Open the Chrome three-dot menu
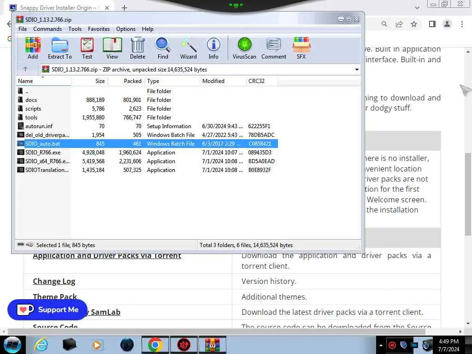Screen dimensions: 472x354 tap(462, 24)
